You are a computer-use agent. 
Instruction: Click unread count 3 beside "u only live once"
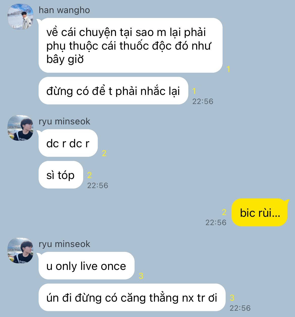pos(141,276)
